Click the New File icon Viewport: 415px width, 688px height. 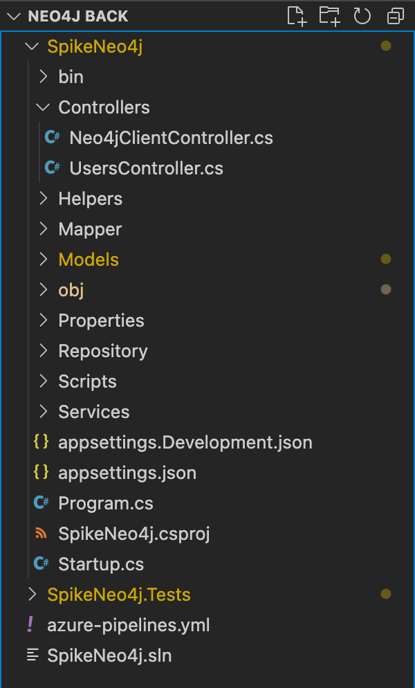coord(297,16)
